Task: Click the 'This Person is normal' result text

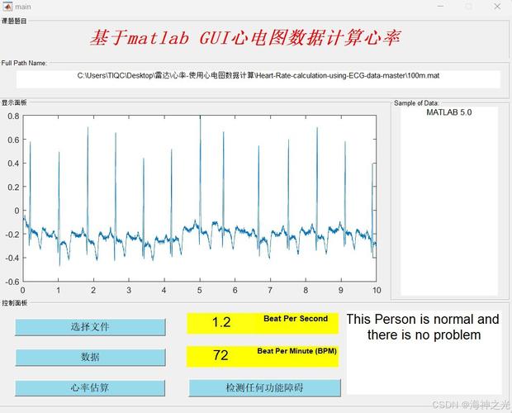Action: [423, 327]
